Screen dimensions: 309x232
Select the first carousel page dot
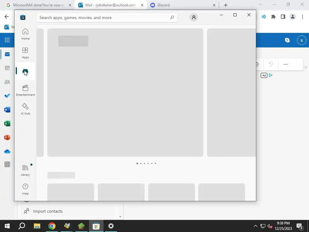(137, 163)
